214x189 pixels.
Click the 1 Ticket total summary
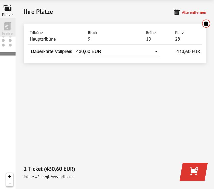pyautogui.click(x=49, y=169)
